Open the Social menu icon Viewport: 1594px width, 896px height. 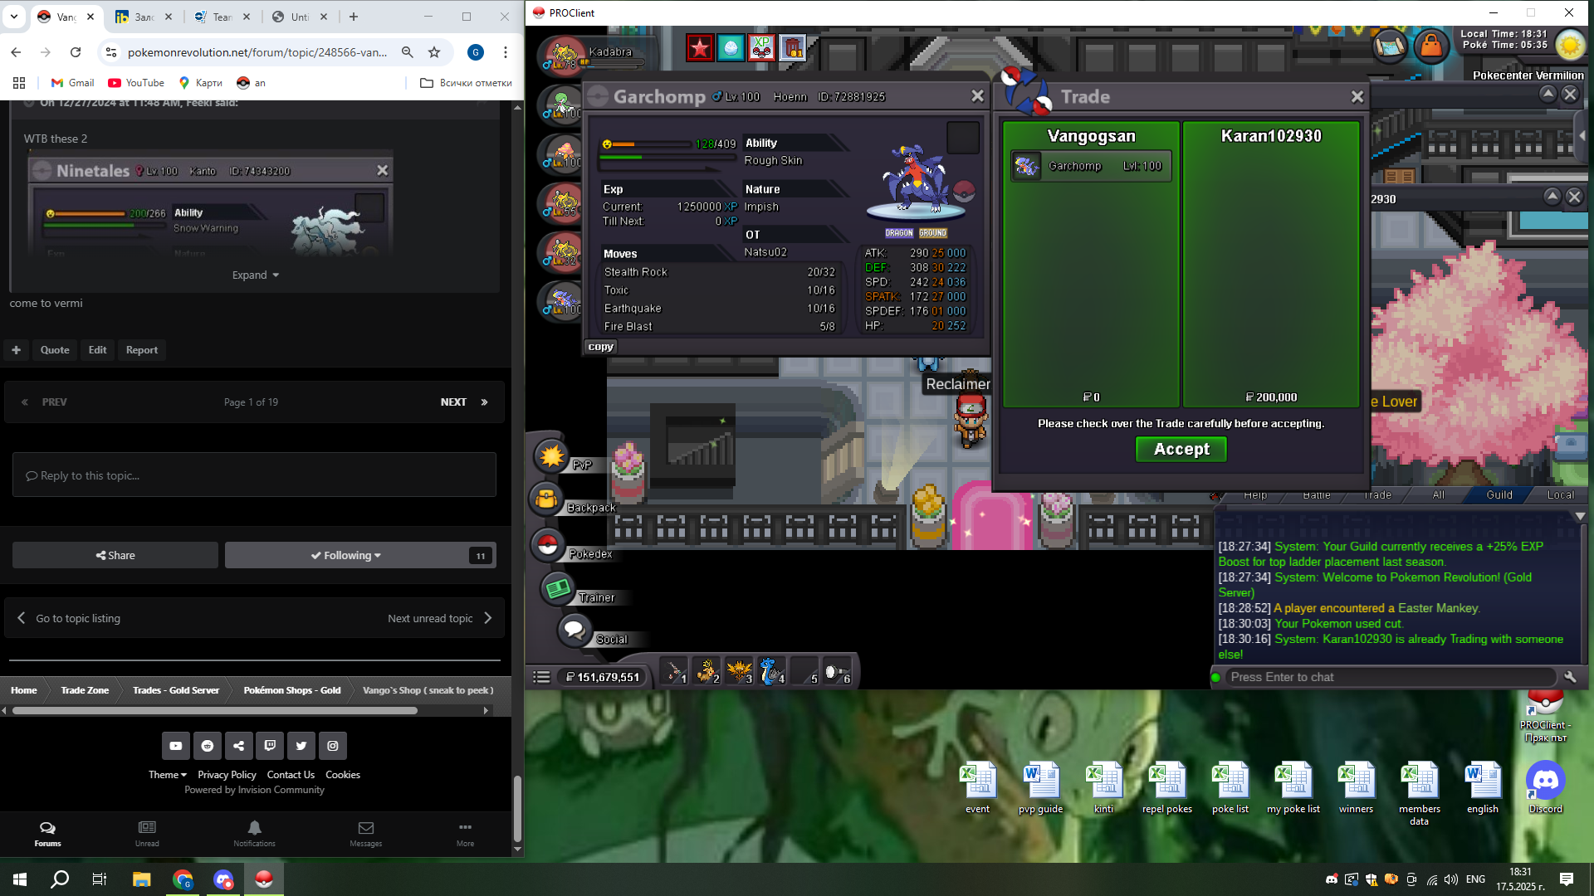coord(574,631)
